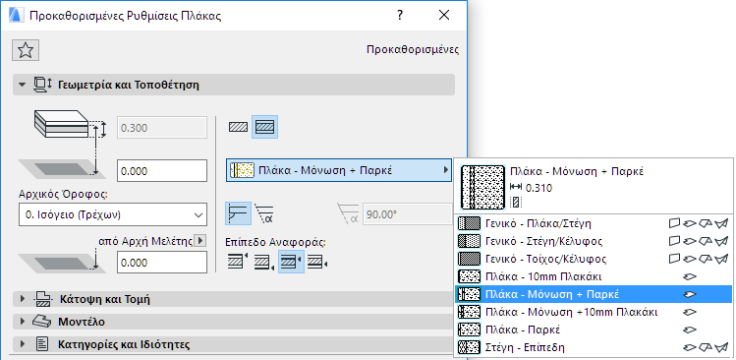The image size is (736, 360).
Task: Click the help question mark button
Action: pos(400,16)
